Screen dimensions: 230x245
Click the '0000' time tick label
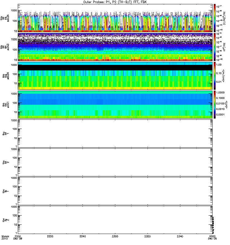(x=212, y=236)
